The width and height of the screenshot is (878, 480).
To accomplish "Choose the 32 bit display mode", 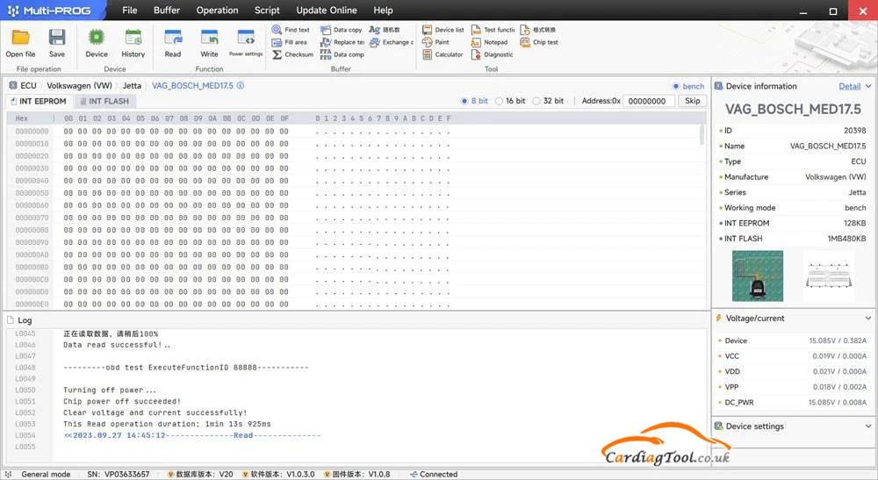I will (x=537, y=101).
